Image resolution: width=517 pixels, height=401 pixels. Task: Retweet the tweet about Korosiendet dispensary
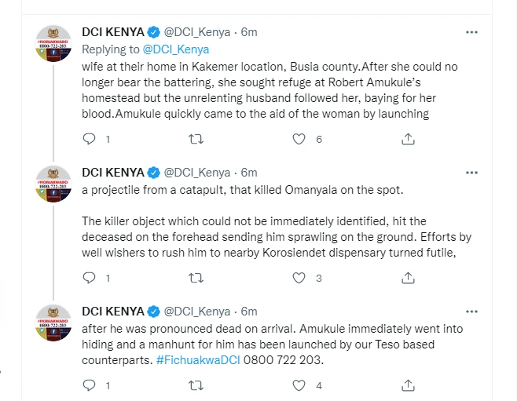[197, 278]
